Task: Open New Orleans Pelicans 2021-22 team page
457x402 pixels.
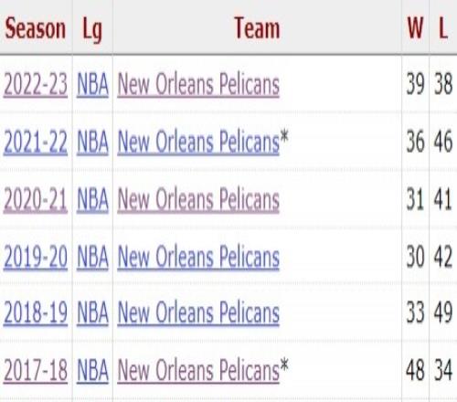Action: click(198, 142)
